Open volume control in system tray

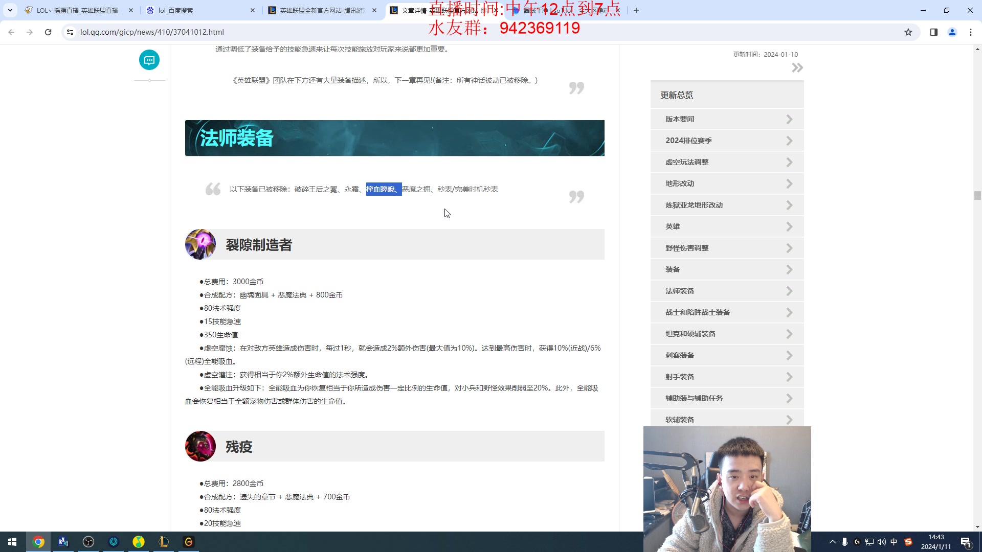click(x=882, y=542)
